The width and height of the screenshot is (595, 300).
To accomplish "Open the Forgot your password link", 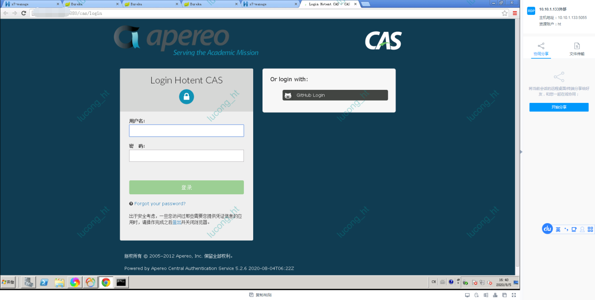I will [x=160, y=204].
